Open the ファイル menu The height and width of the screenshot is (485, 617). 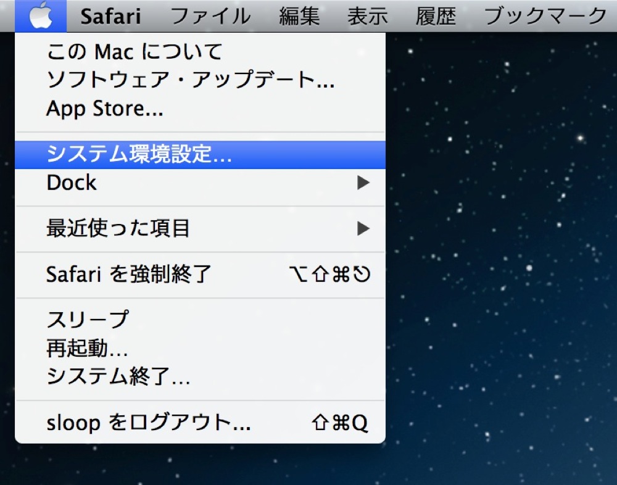[210, 16]
